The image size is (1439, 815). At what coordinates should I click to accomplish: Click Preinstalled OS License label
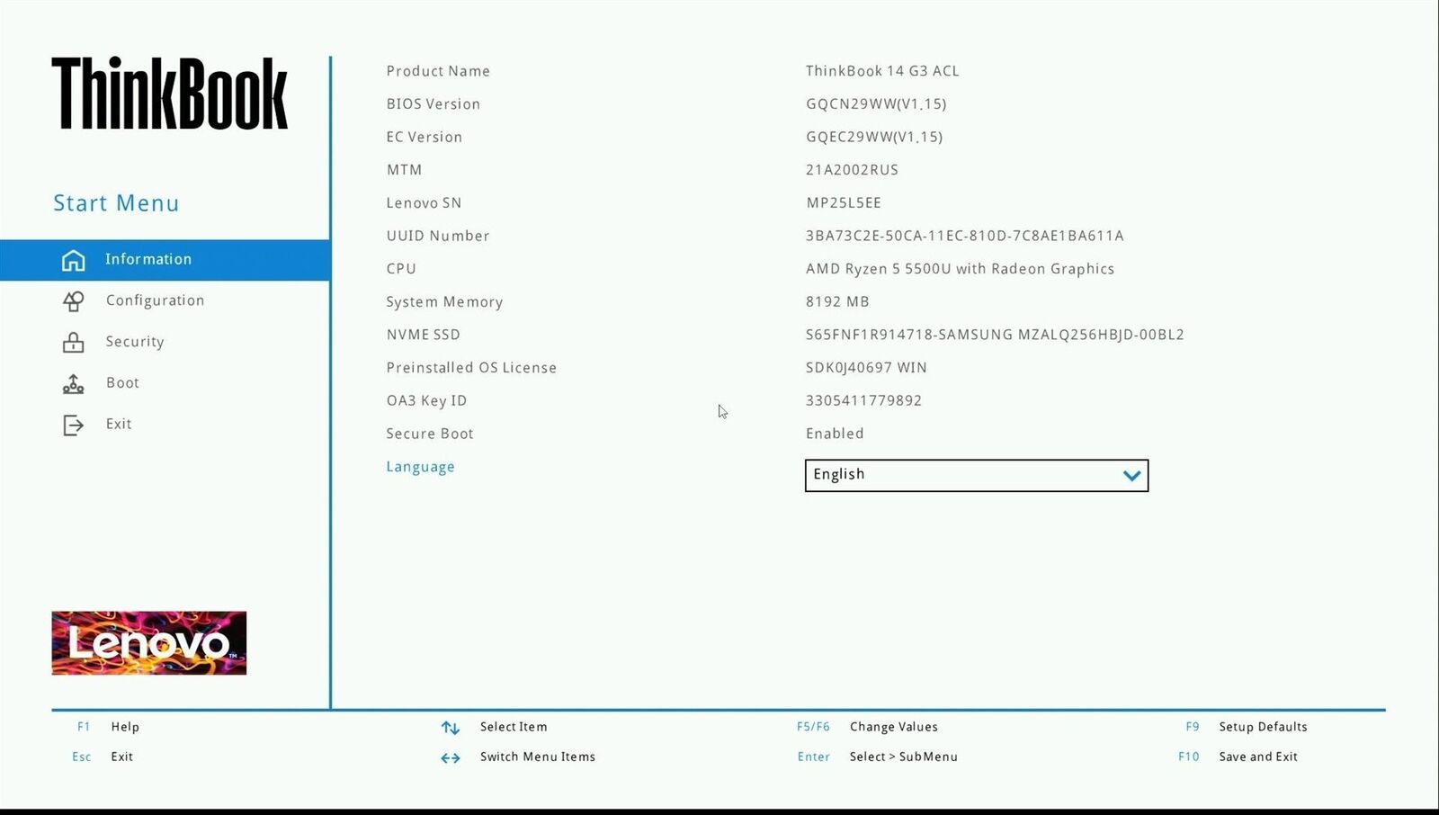tap(471, 368)
